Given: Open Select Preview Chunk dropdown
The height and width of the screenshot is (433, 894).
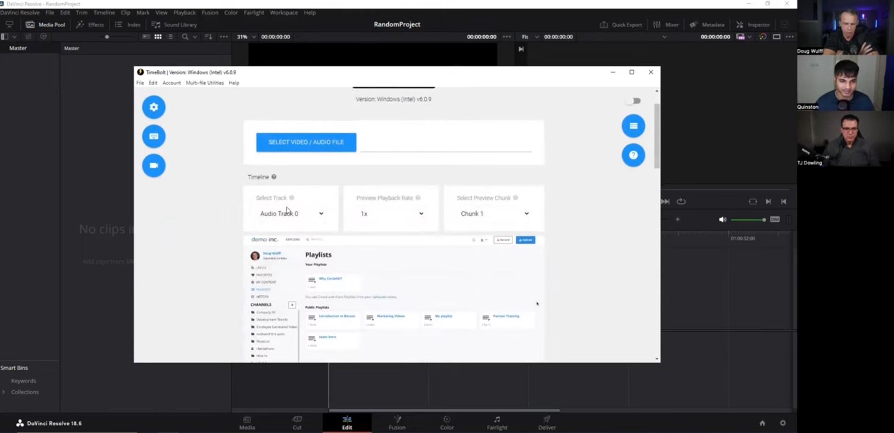Looking at the screenshot, I should (494, 213).
